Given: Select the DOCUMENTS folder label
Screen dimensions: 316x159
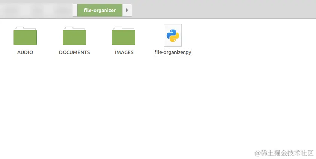Looking at the screenshot, I should pos(74,52).
